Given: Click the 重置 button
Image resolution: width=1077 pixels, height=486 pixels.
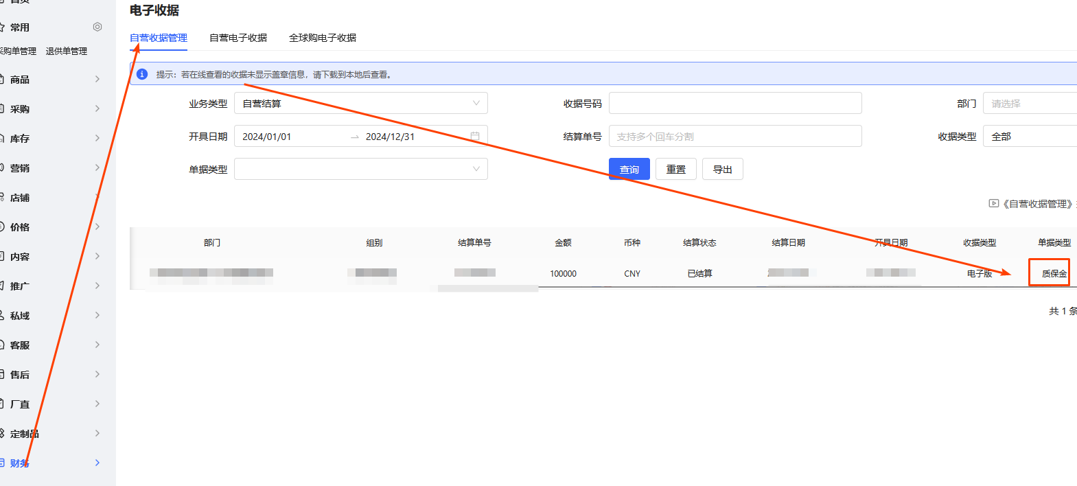Looking at the screenshot, I should [675, 169].
